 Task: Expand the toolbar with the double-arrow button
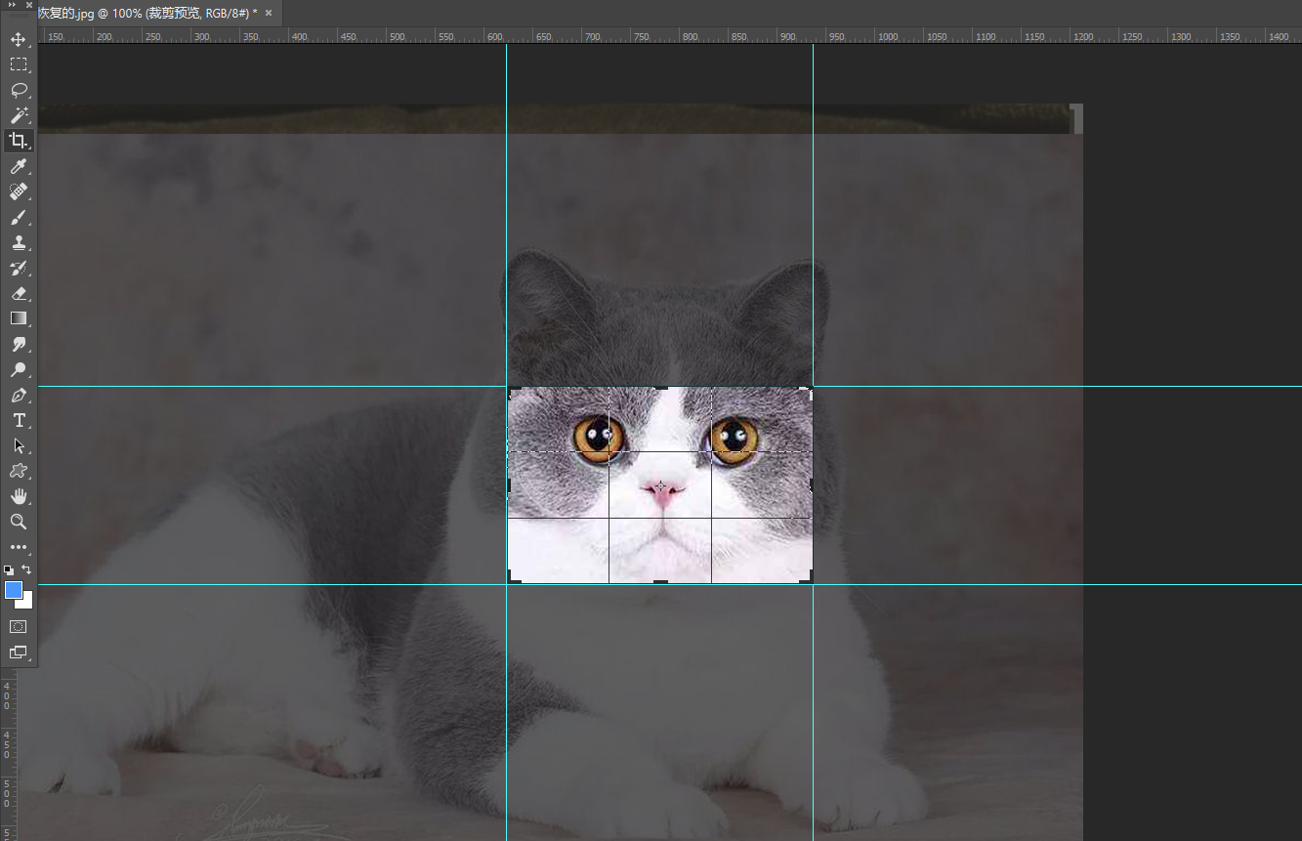[x=13, y=5]
